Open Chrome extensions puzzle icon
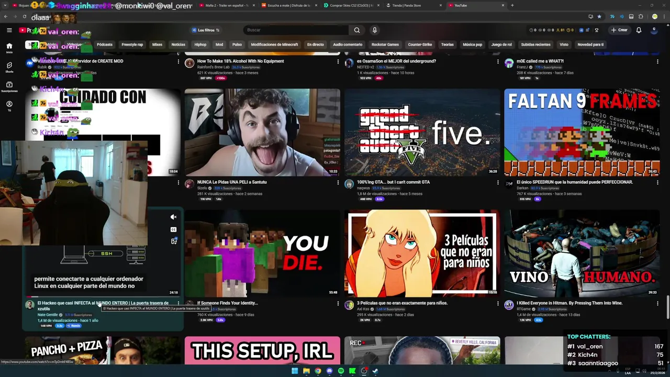This screenshot has height=377, width=670. pyautogui.click(x=641, y=17)
